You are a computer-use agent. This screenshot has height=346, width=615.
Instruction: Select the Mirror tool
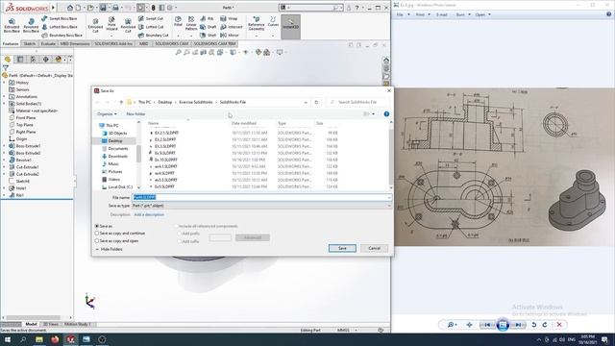[x=230, y=35]
